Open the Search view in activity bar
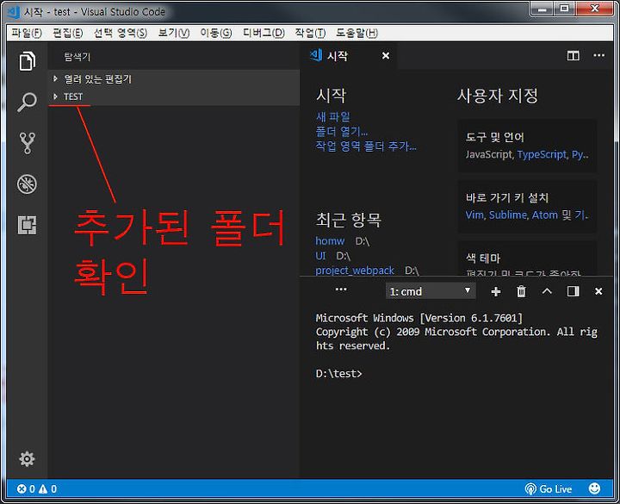The width and height of the screenshot is (620, 504). coord(27,102)
